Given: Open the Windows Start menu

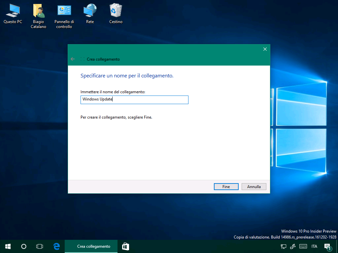Looking at the screenshot, I should 8,246.
